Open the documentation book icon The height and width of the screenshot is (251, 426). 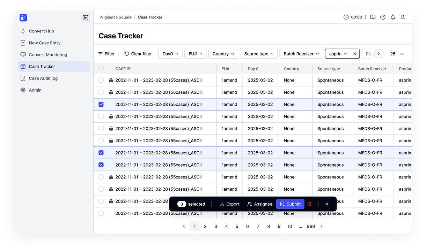(x=373, y=17)
